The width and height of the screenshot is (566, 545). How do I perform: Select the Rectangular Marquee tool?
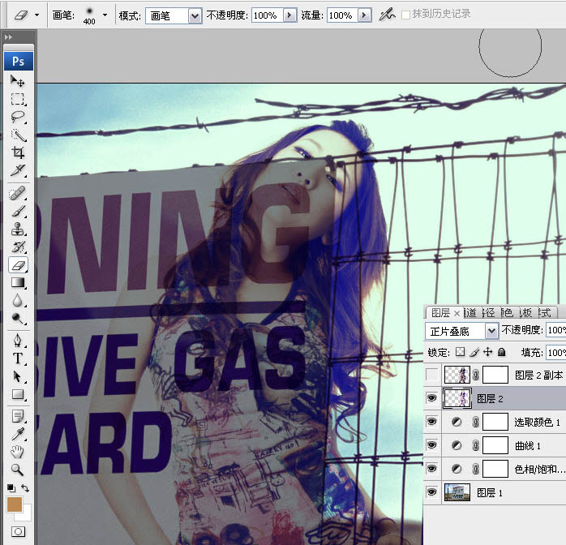tap(17, 99)
